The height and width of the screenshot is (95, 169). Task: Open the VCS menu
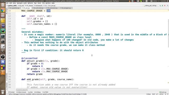43,3
